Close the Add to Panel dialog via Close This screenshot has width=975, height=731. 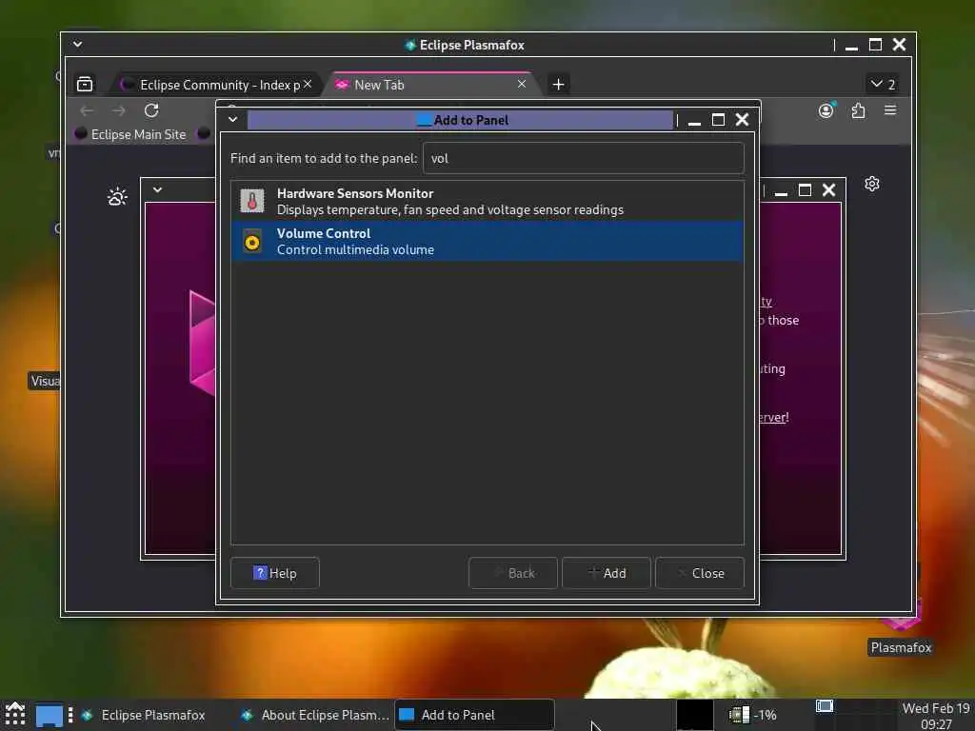[x=700, y=573]
